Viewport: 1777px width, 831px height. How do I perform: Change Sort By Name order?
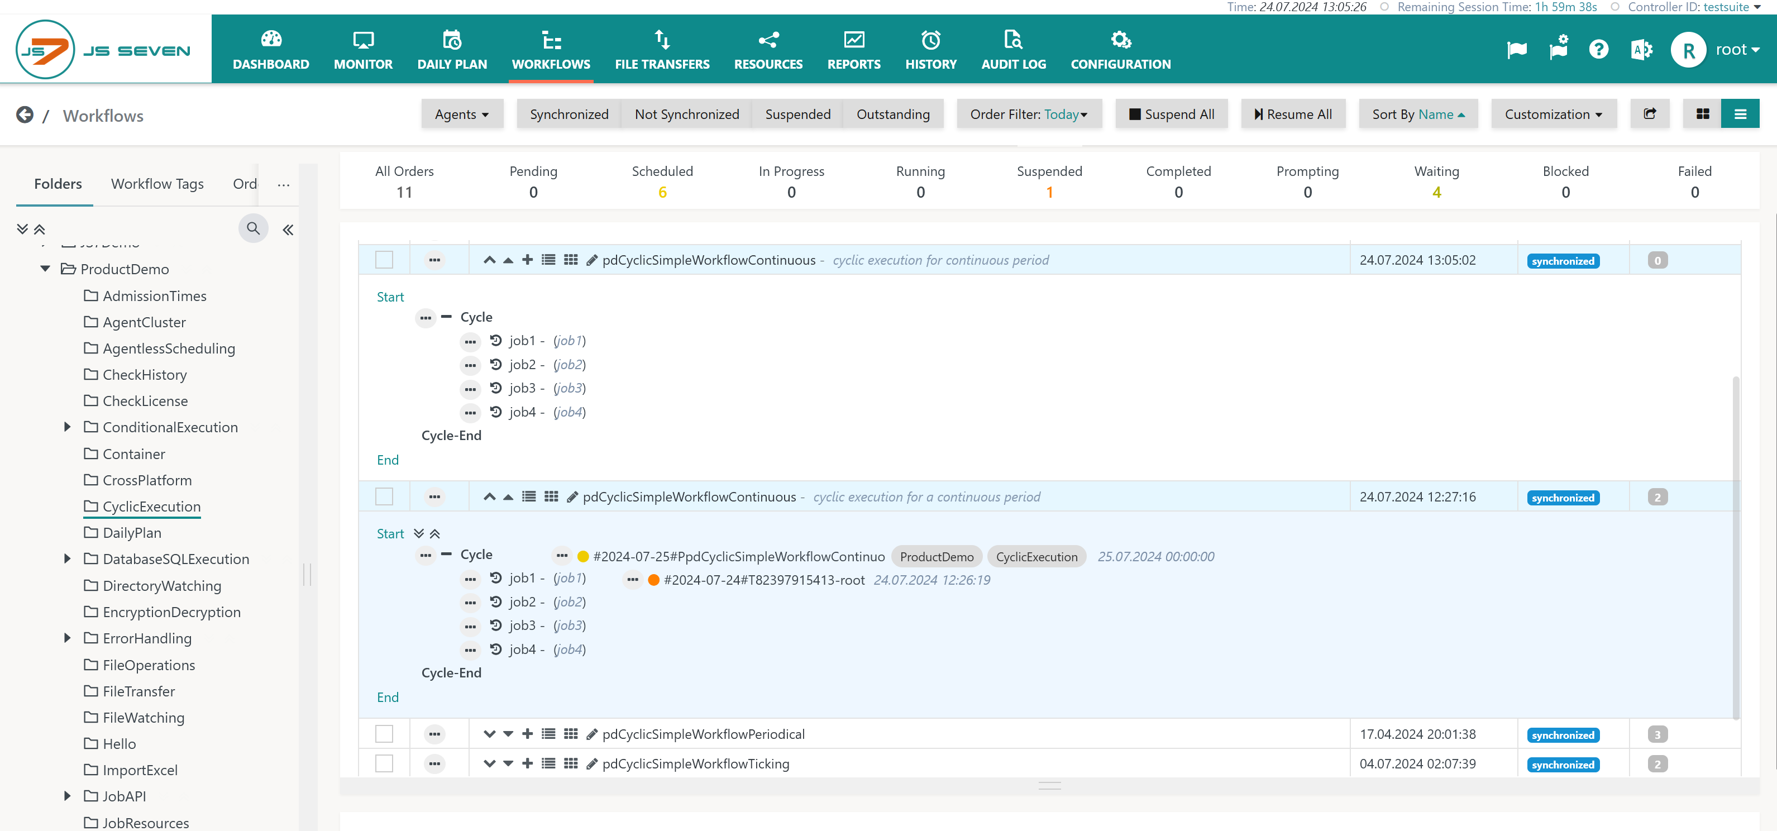(1418, 114)
